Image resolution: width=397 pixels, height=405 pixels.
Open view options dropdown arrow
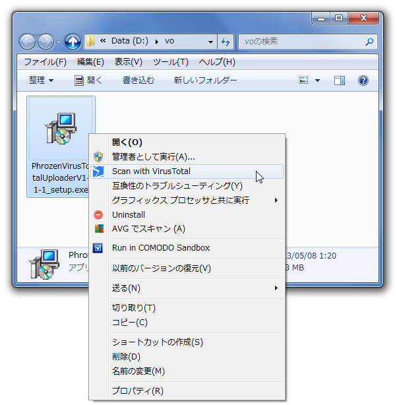point(317,80)
